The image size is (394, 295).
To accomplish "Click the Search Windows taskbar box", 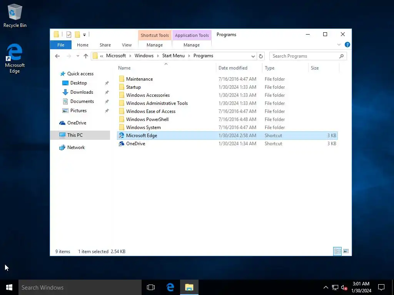I will [80, 287].
